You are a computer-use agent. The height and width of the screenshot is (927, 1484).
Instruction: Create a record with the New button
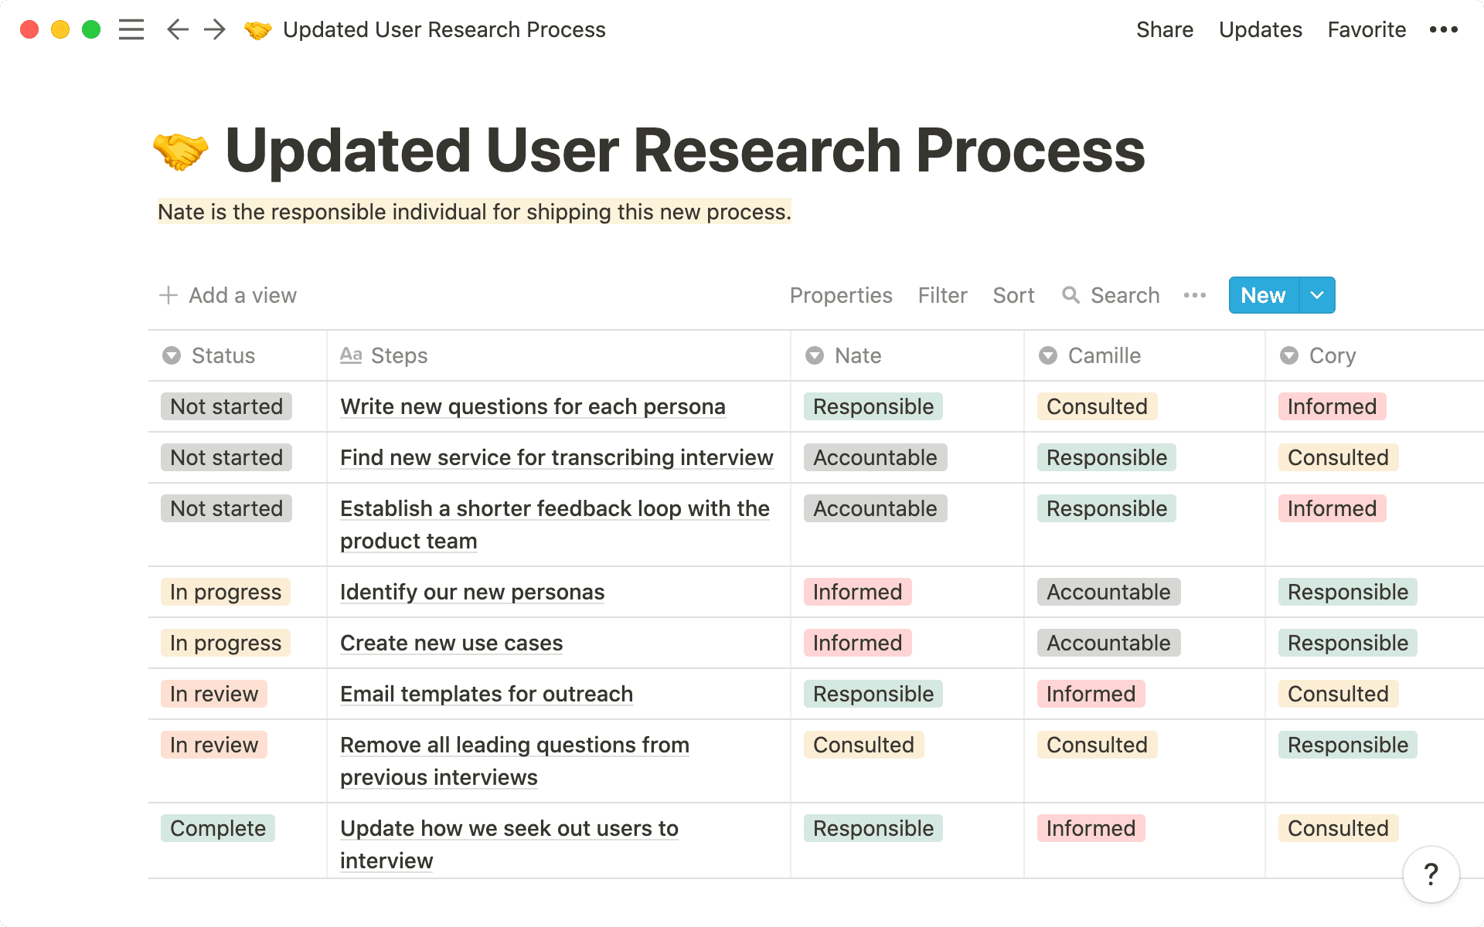[x=1262, y=295]
